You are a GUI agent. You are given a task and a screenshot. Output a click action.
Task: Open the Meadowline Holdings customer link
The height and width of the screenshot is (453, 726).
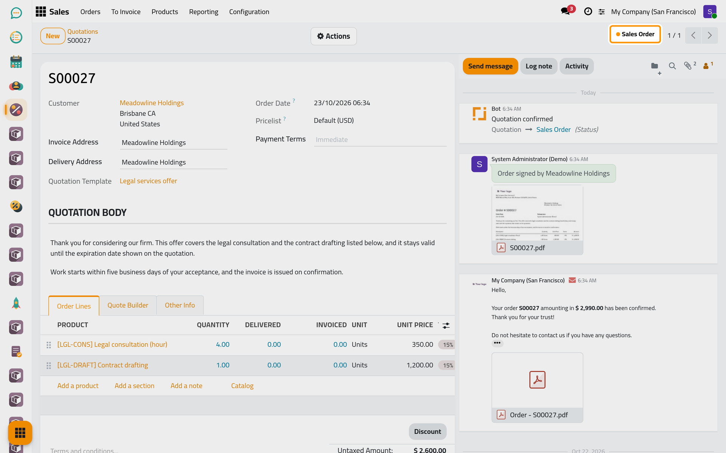152,103
